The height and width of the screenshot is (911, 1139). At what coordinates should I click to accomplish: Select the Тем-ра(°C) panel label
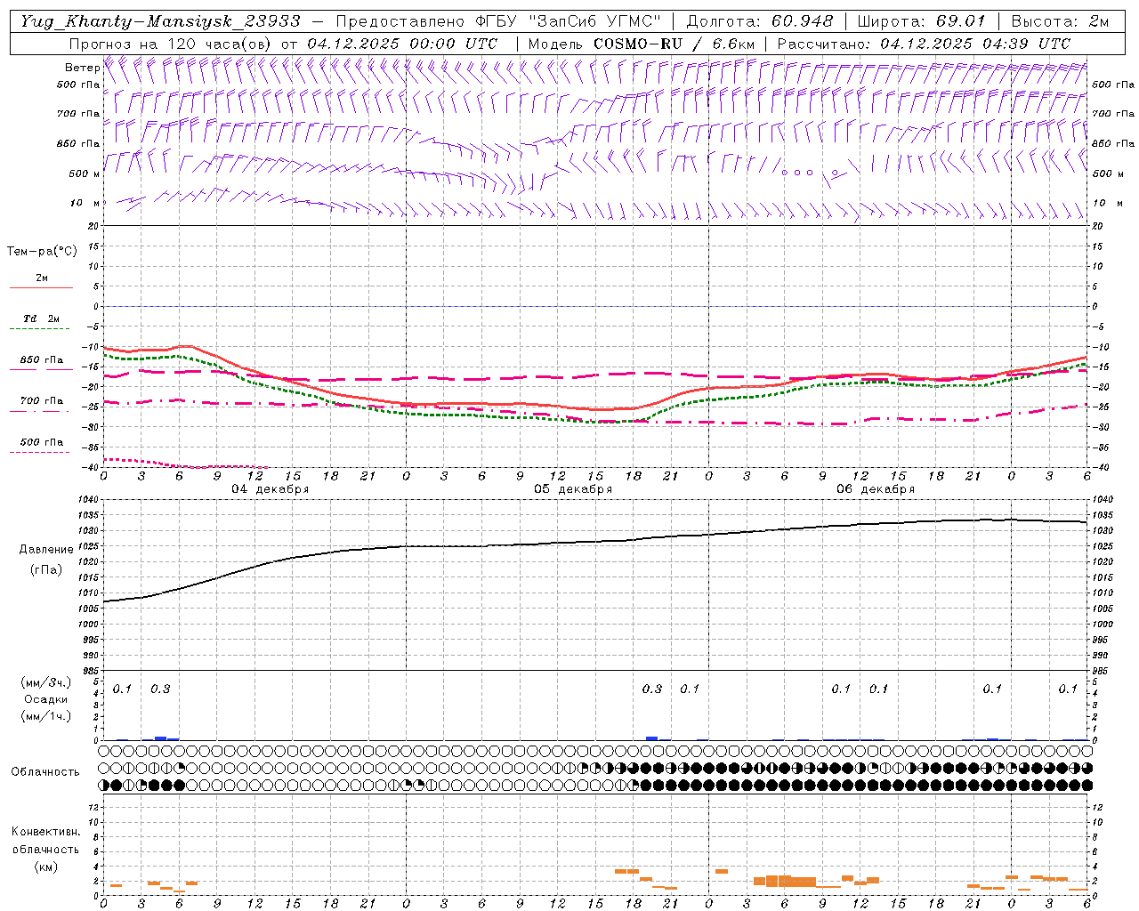click(42, 252)
